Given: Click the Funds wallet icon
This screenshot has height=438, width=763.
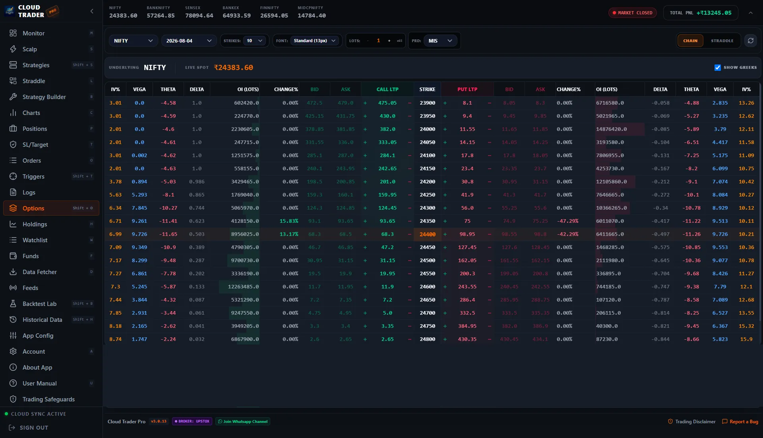Looking at the screenshot, I should (13, 256).
